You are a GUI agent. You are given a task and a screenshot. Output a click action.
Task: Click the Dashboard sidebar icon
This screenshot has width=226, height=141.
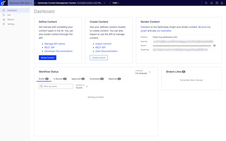point(4,11)
